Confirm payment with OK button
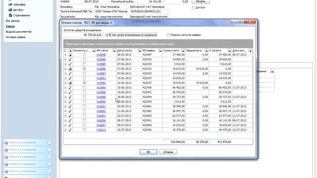317x178 pixels. (x=149, y=152)
